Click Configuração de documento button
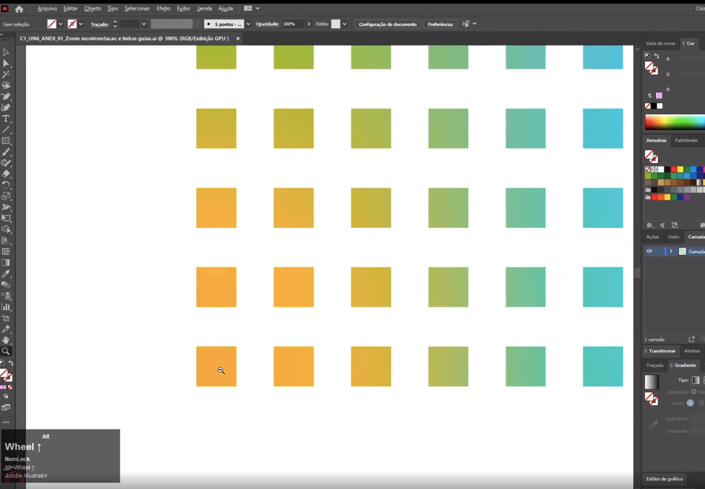705x489 pixels. (388, 25)
